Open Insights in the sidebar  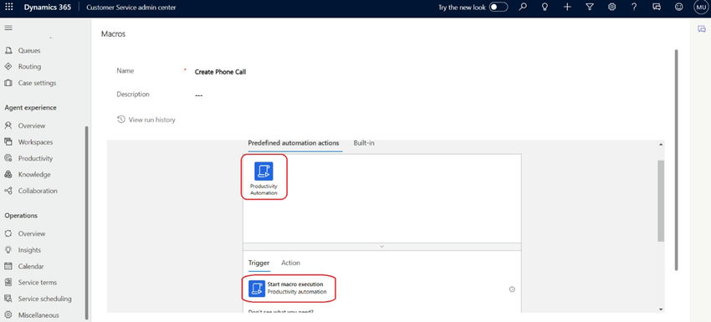coord(29,250)
